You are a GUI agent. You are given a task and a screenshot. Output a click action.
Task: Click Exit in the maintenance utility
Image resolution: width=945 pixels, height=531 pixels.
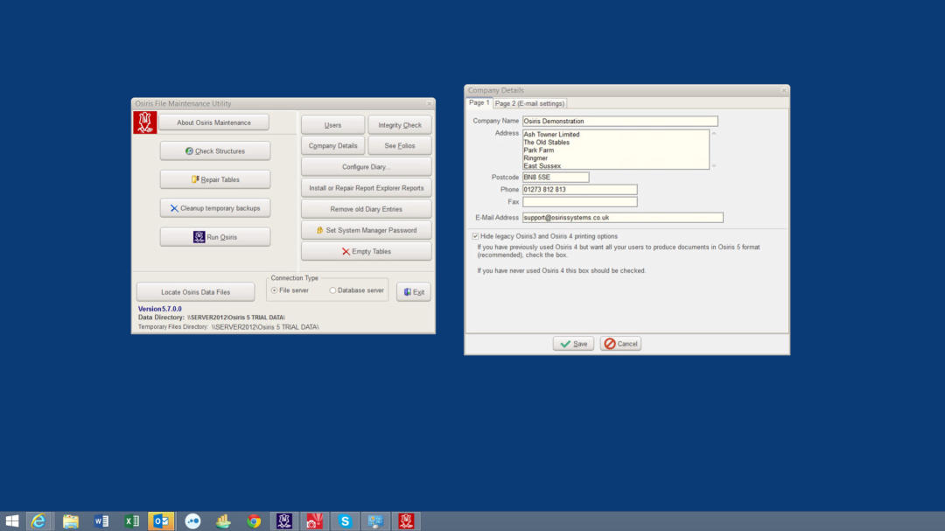pos(413,292)
